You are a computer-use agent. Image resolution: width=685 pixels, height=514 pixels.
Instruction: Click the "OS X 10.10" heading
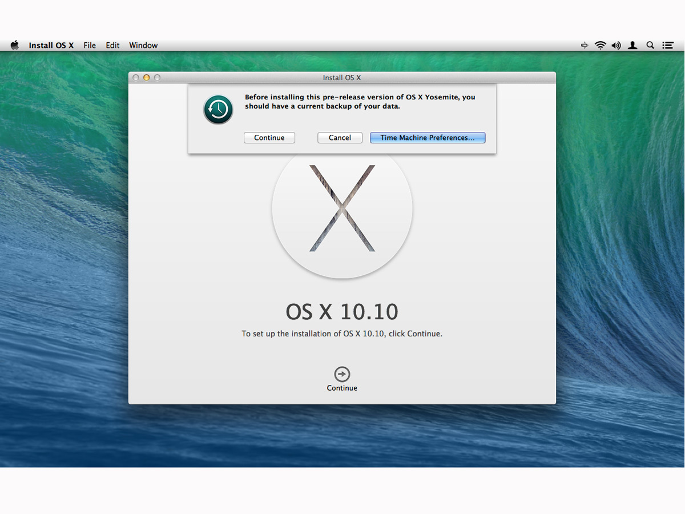(x=342, y=312)
